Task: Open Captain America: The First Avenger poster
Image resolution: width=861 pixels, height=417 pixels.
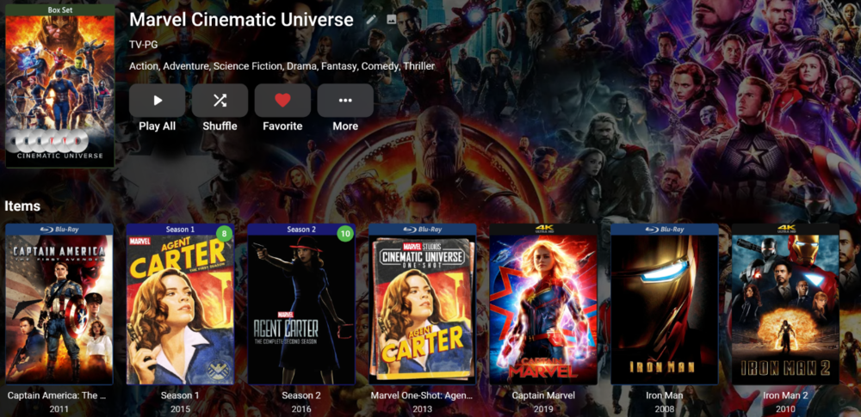Action: pos(59,304)
